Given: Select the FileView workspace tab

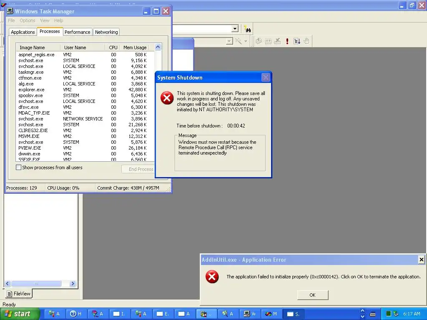Looking at the screenshot, I should pos(18,294).
